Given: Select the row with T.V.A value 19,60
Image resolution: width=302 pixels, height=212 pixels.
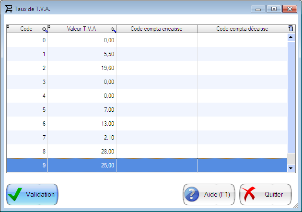Looking at the screenshot, I should (81, 68).
